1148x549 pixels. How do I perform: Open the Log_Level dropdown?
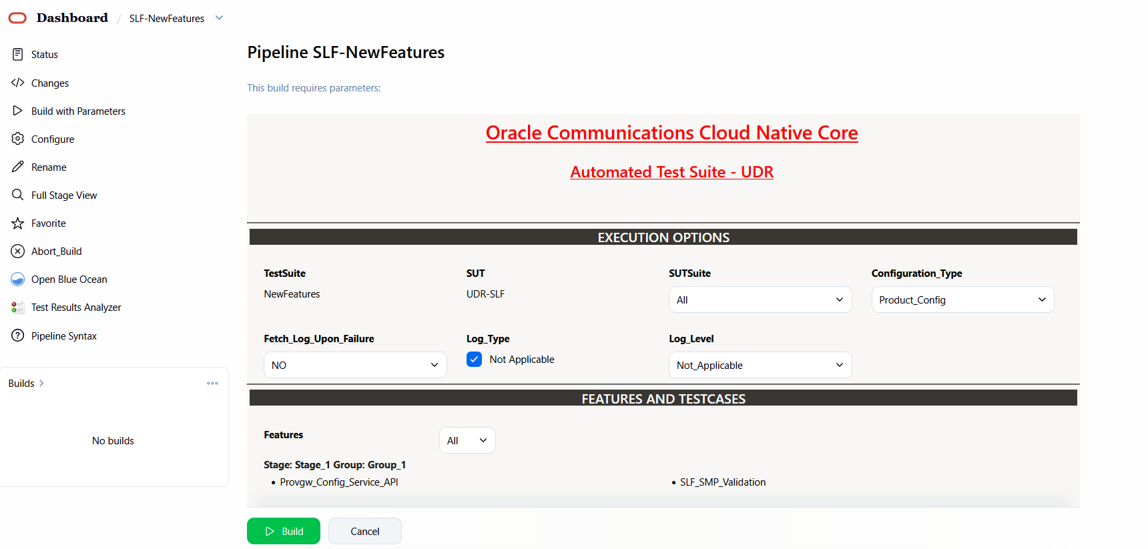pos(760,365)
